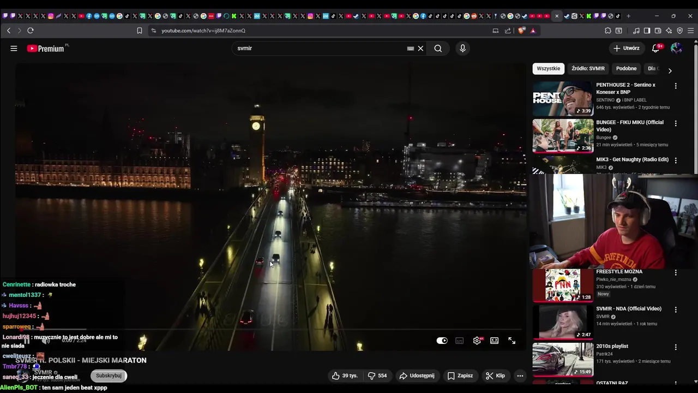The width and height of the screenshot is (698, 393).
Task: Open MIK3 - Get Naughty (Radio Edit) title
Action: click(x=632, y=159)
